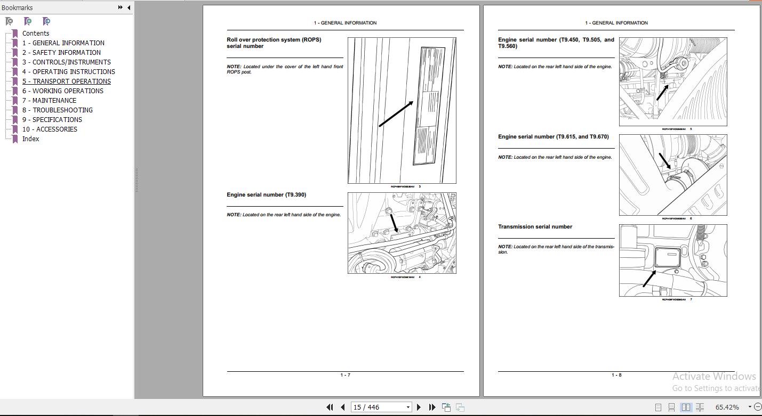
Task: Enable continuous scrolling page layout
Action: click(672, 407)
